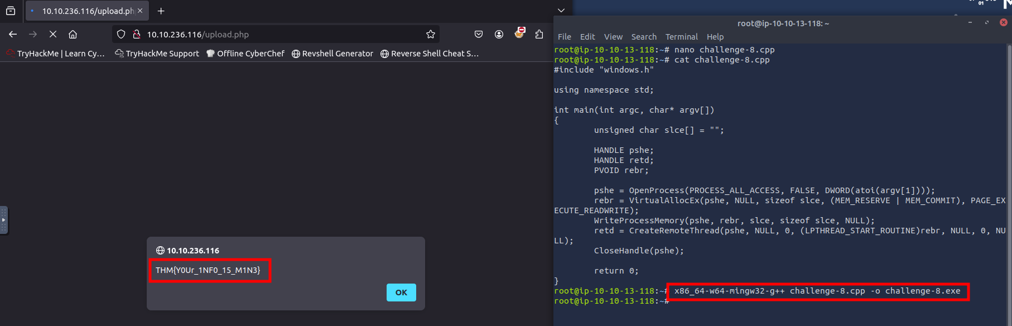Go forward one page in the browser
This screenshot has width=1012, height=326.
(33, 34)
